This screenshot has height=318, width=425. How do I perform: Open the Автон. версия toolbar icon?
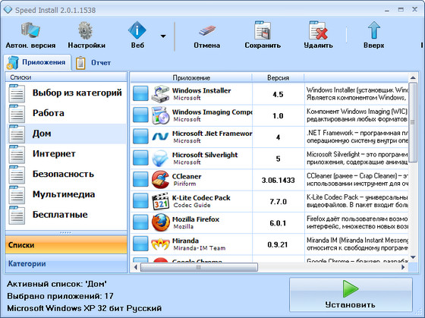[30, 30]
